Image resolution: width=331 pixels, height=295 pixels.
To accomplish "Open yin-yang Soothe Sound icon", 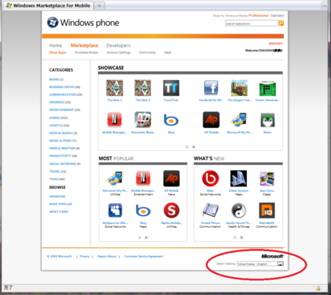I will pos(239,210).
